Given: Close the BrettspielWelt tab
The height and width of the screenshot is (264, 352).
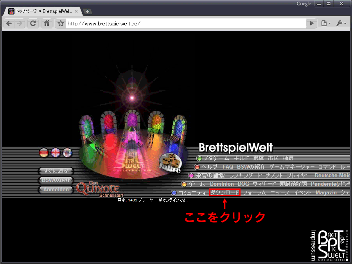Looking at the screenshot, I should pos(76,11).
